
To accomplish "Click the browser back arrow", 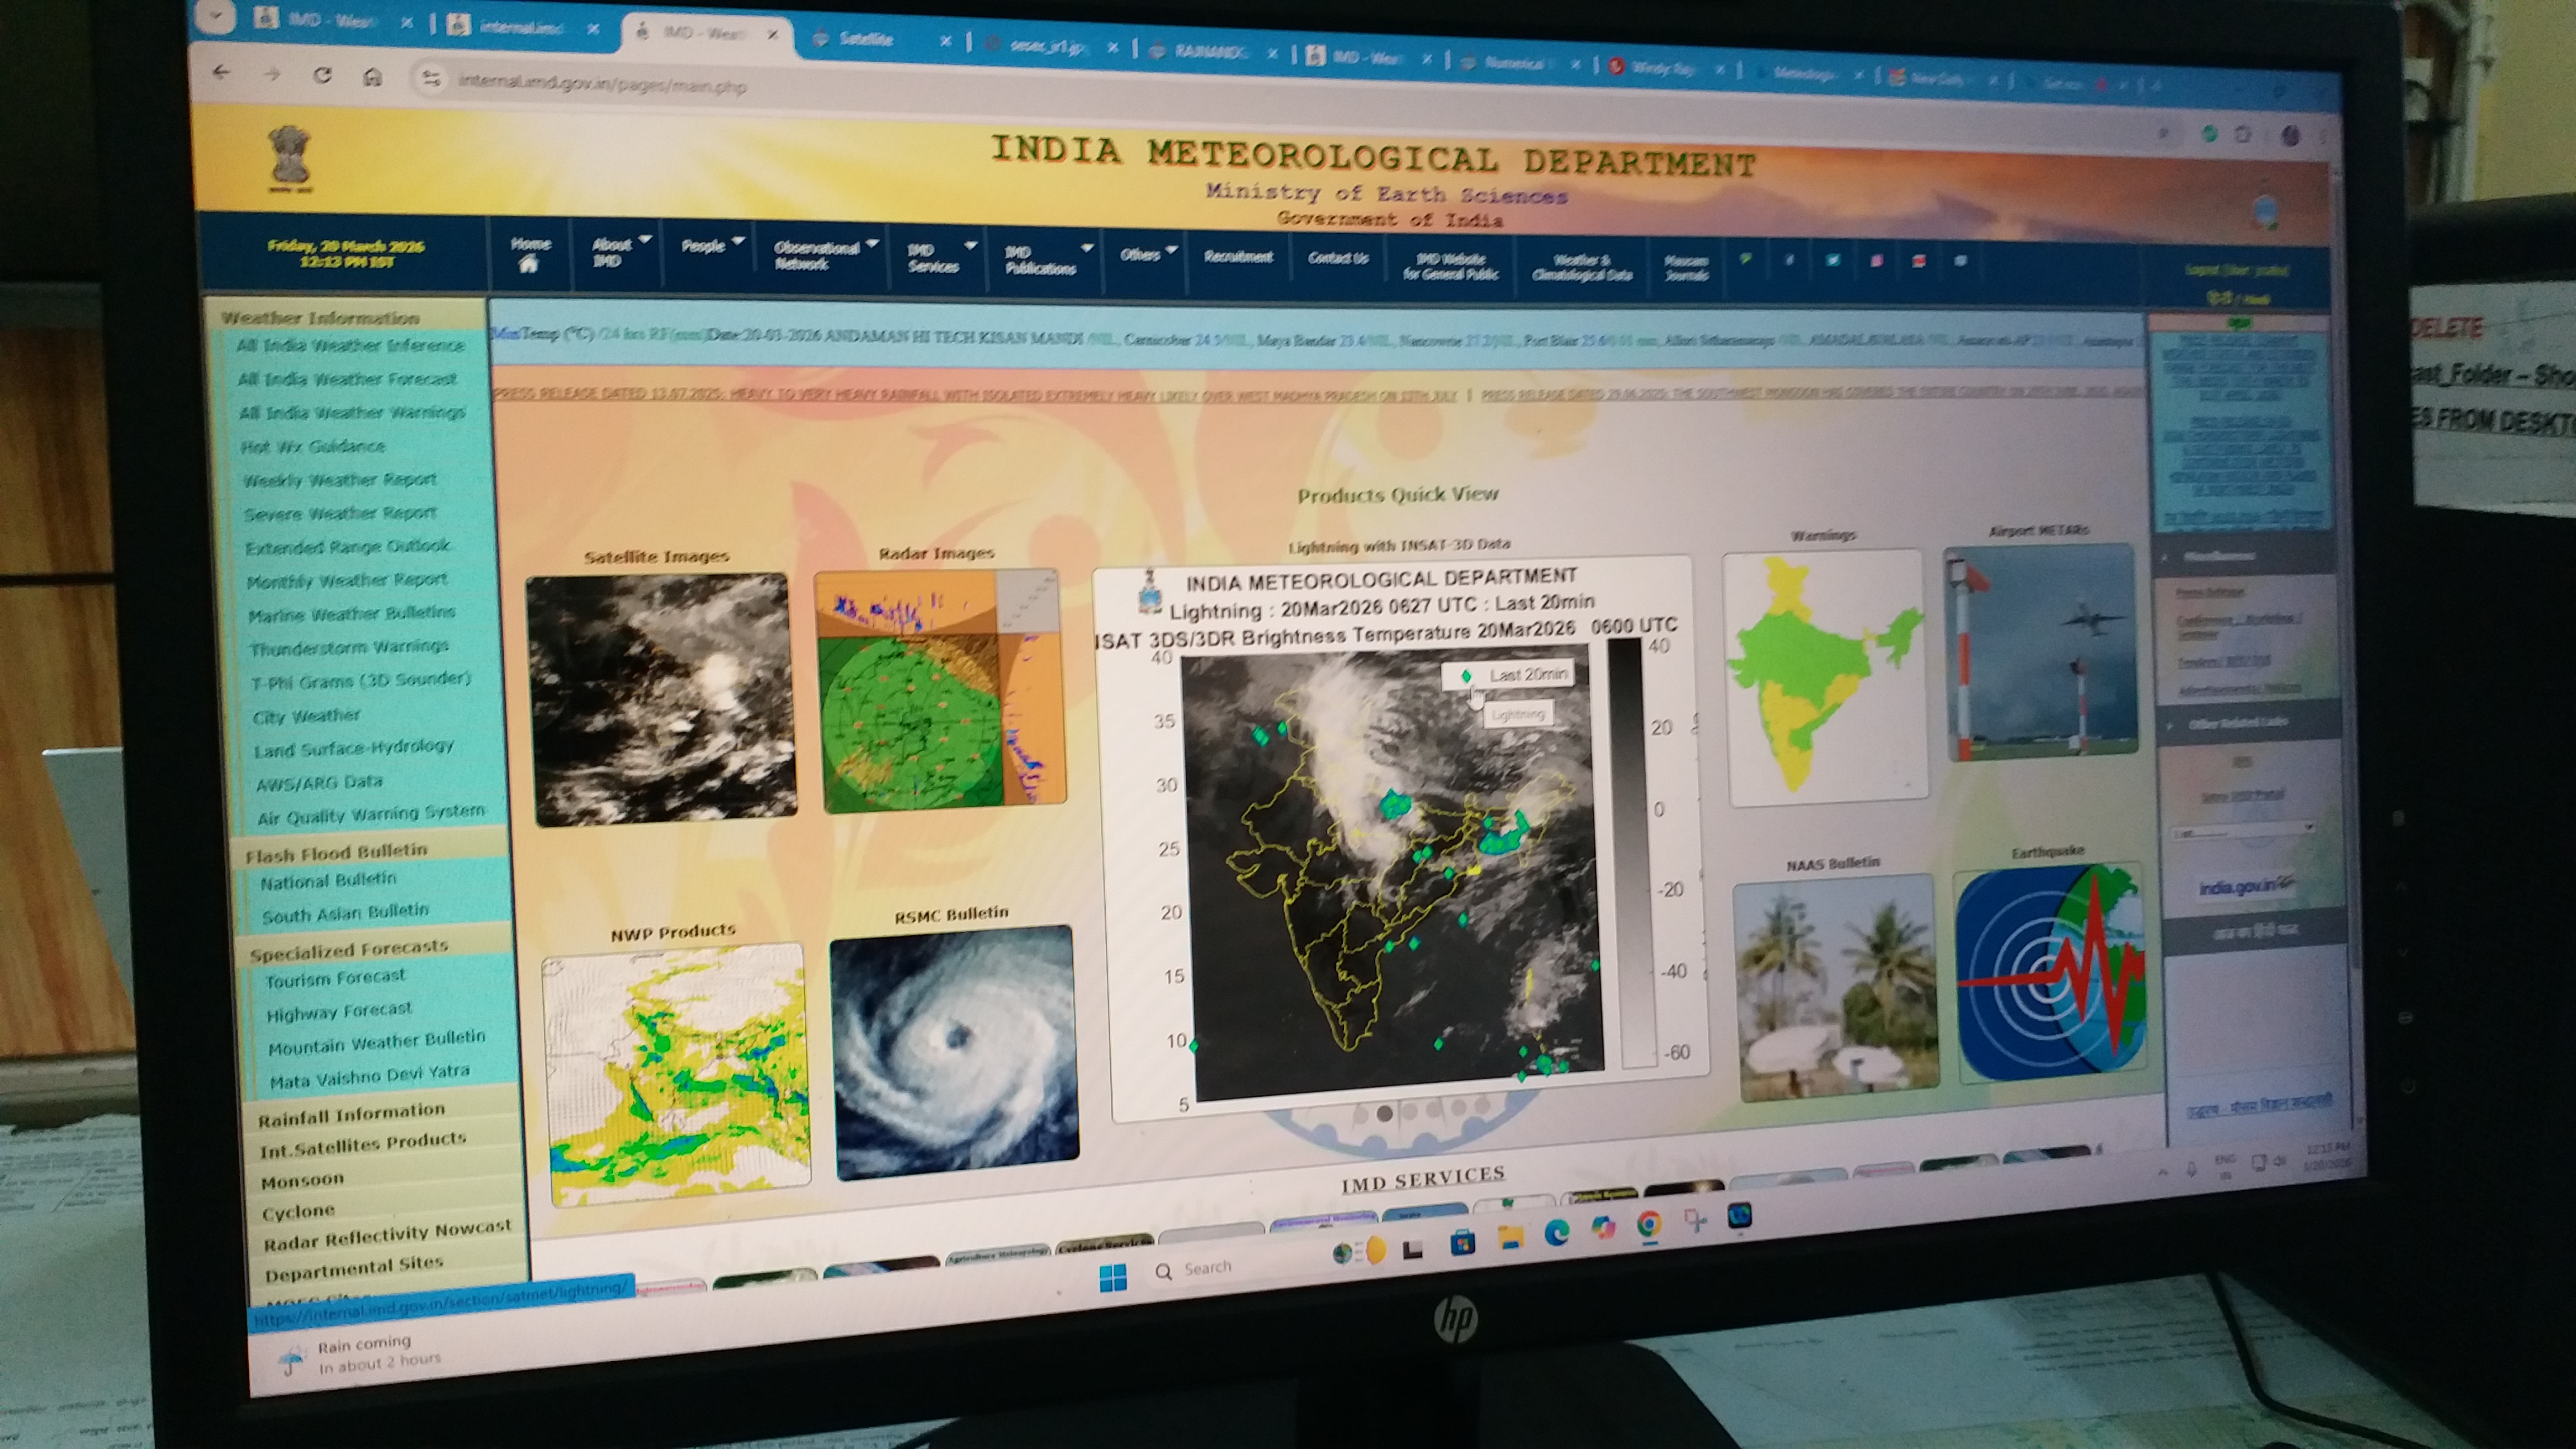I will [x=222, y=73].
